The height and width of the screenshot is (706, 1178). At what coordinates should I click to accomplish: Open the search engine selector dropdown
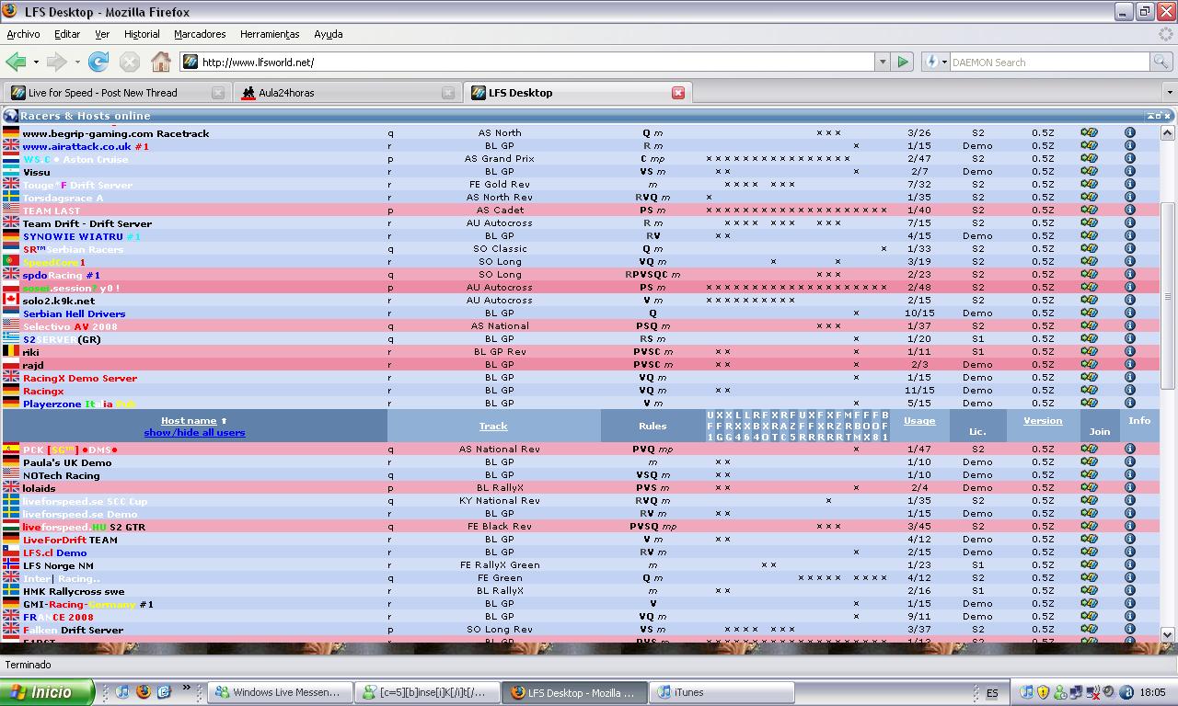point(934,62)
